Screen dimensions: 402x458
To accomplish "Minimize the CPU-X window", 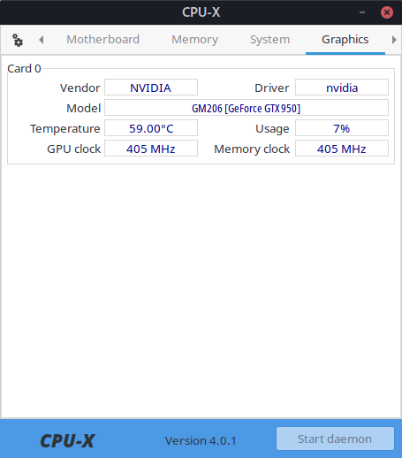I will coord(362,12).
